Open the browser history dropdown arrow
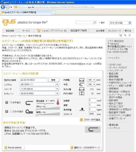The width and height of the screenshot is (136, 152). click(x=11, y=7)
